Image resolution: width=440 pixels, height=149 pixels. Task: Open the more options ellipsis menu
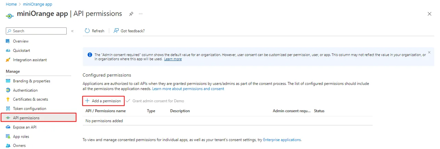[x=141, y=14]
